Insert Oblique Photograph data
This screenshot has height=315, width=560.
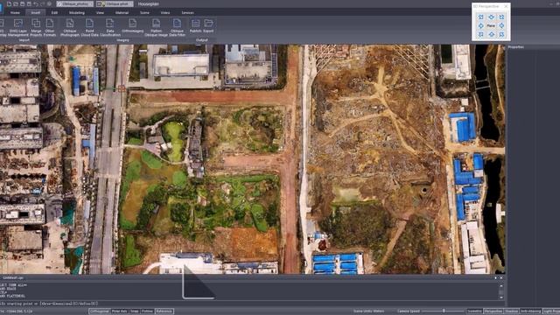(x=70, y=27)
